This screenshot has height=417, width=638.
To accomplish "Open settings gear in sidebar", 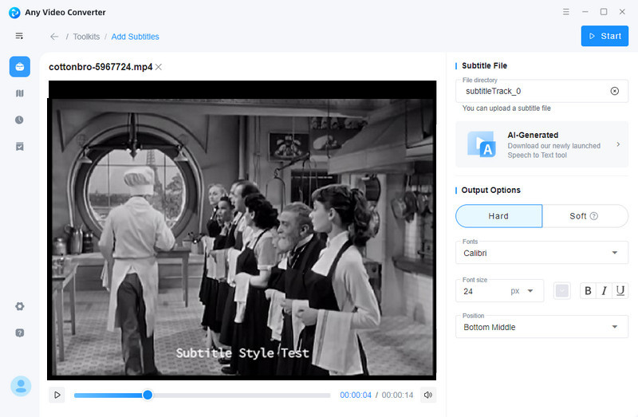I will click(19, 306).
